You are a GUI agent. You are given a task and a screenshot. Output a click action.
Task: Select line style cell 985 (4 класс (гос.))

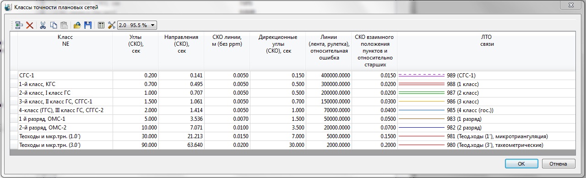click(x=487, y=110)
